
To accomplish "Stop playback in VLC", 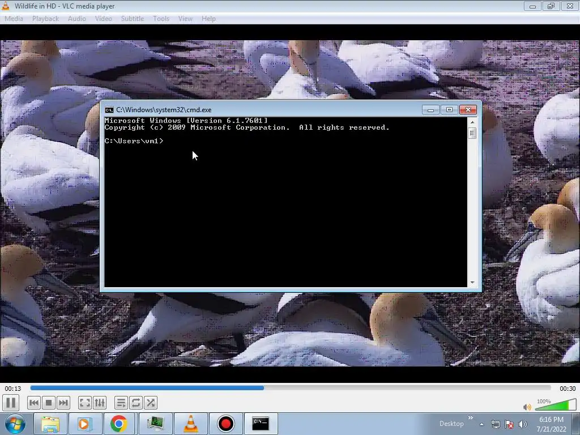I will pos(49,403).
